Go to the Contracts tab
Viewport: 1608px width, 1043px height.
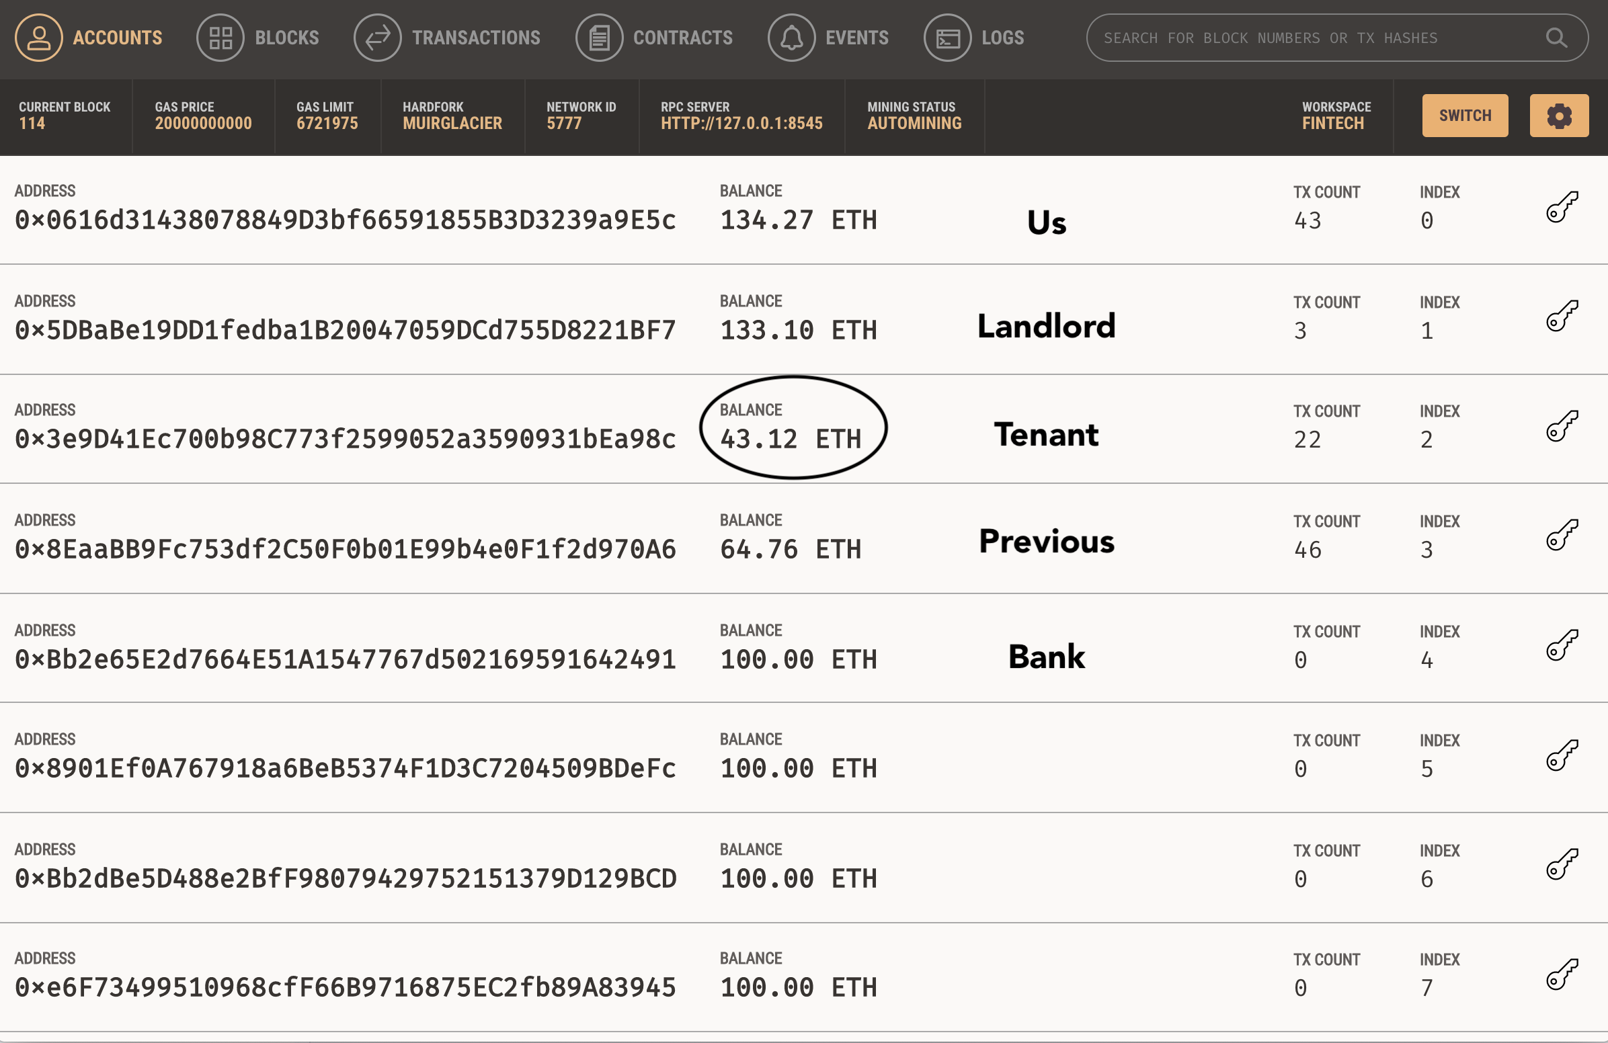654,38
